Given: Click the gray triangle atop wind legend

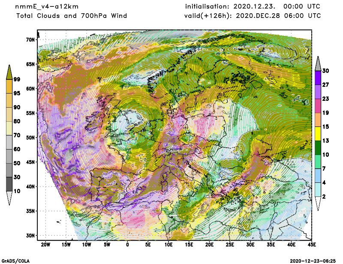Looking at the screenshot, I should click(318, 63).
